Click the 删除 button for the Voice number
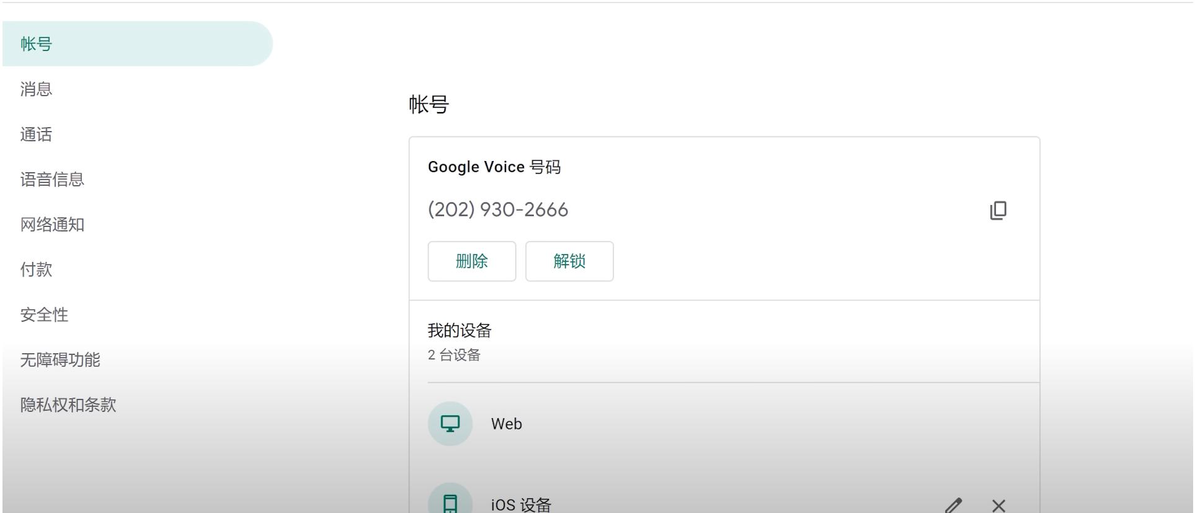Screen dimensions: 1195x513 pos(472,261)
